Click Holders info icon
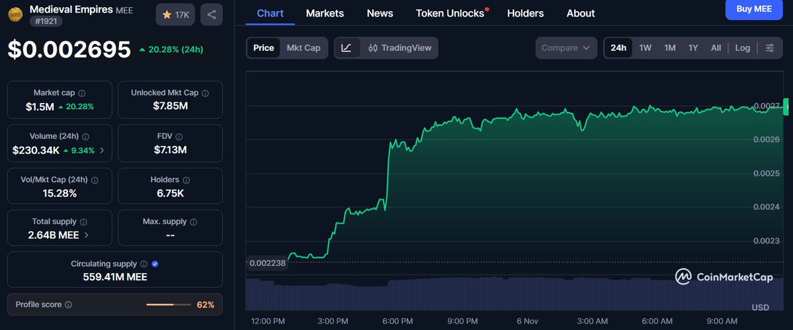Viewport: 793px width, 330px height. [x=186, y=180]
